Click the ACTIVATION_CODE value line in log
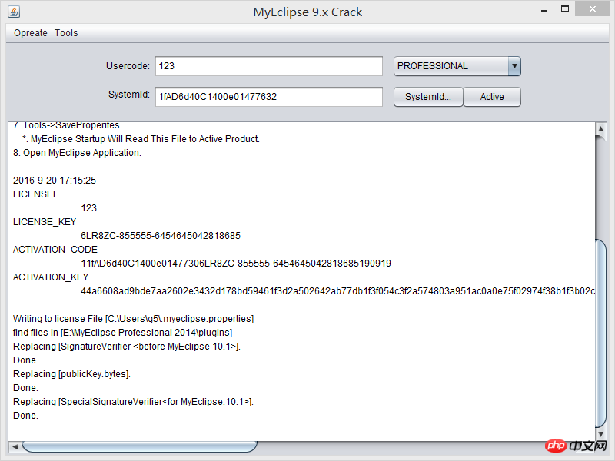Viewport: 615px width, 461px height. (236, 264)
